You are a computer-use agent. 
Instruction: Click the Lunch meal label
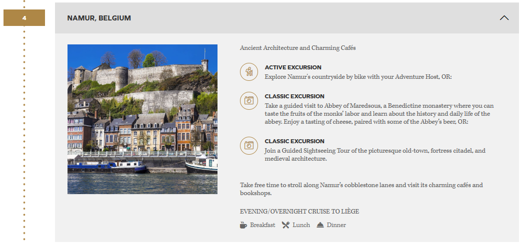301,225
